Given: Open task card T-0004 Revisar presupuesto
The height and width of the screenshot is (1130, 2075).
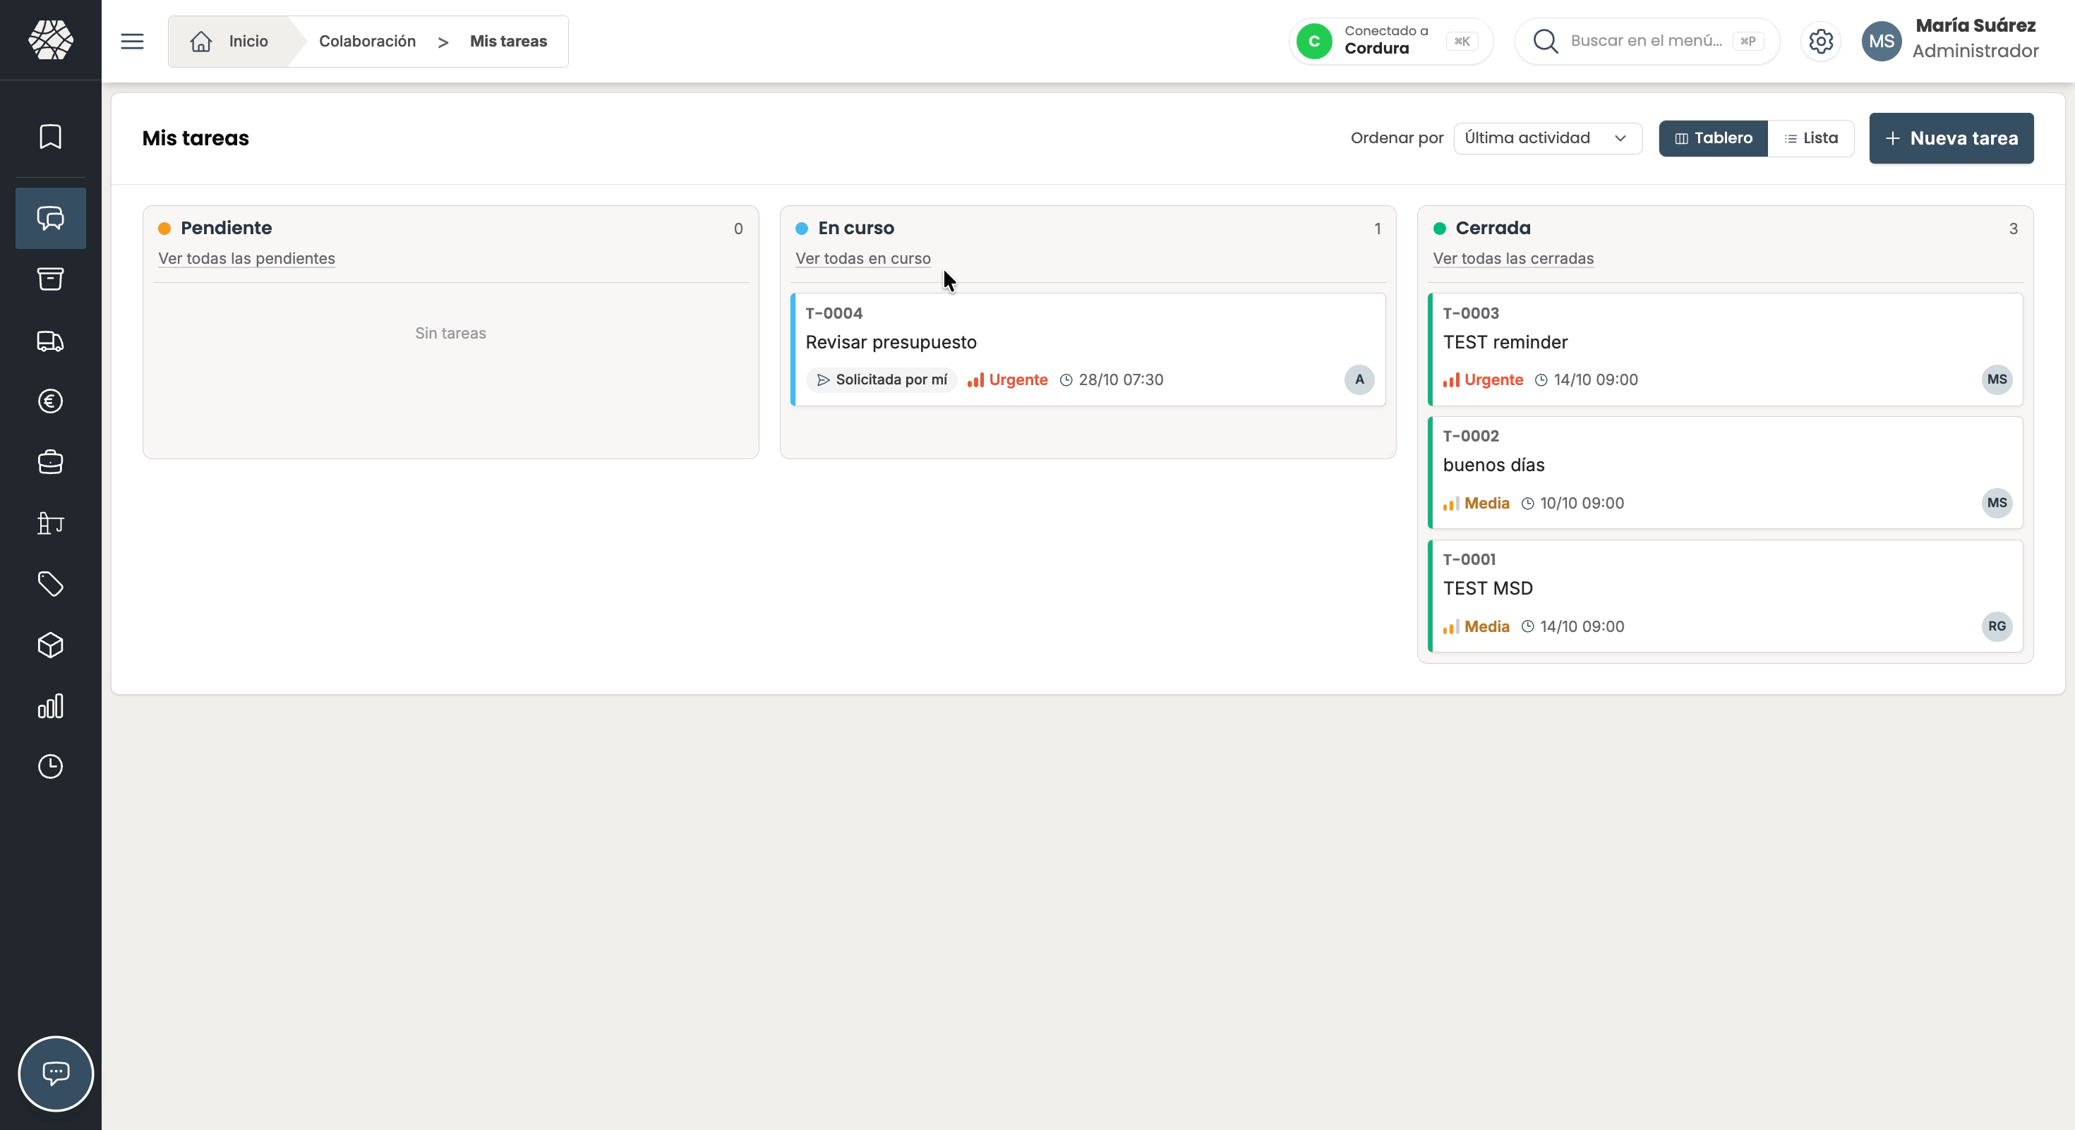Looking at the screenshot, I should [x=1088, y=349].
